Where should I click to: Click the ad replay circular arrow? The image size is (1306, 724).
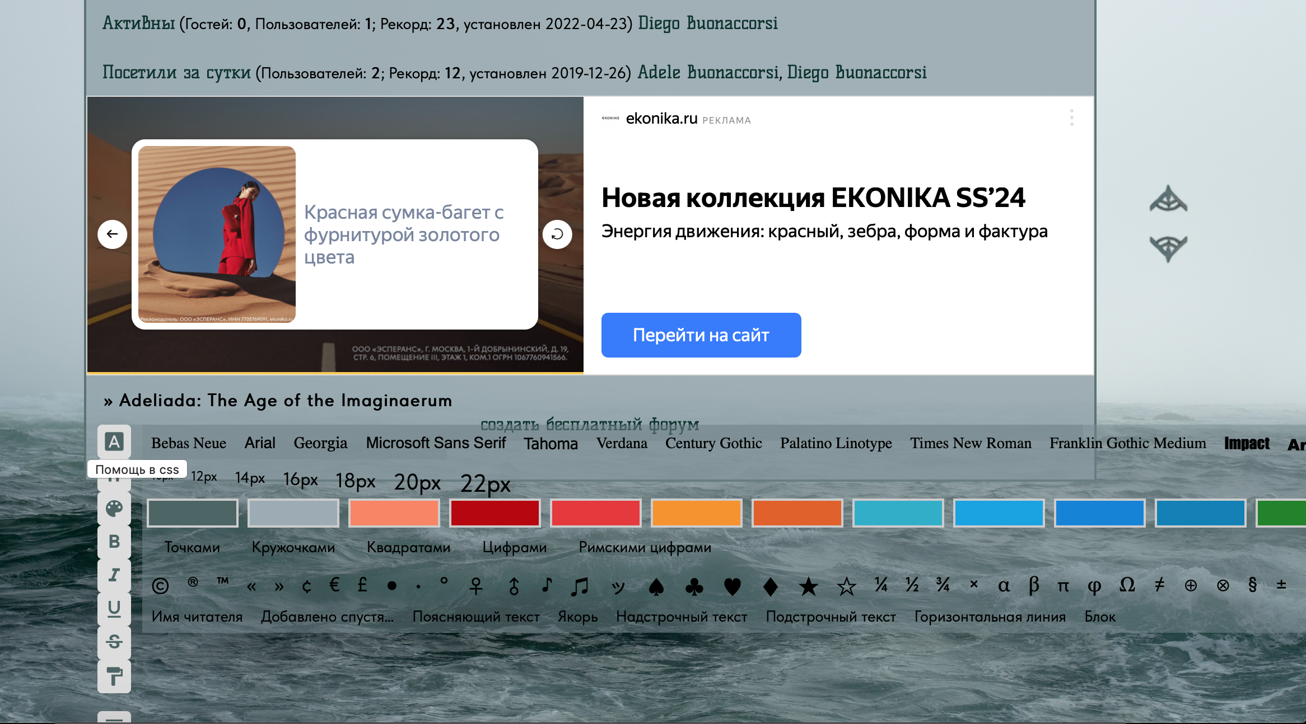tap(557, 234)
